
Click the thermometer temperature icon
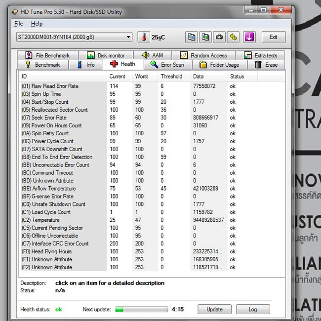click(144, 37)
